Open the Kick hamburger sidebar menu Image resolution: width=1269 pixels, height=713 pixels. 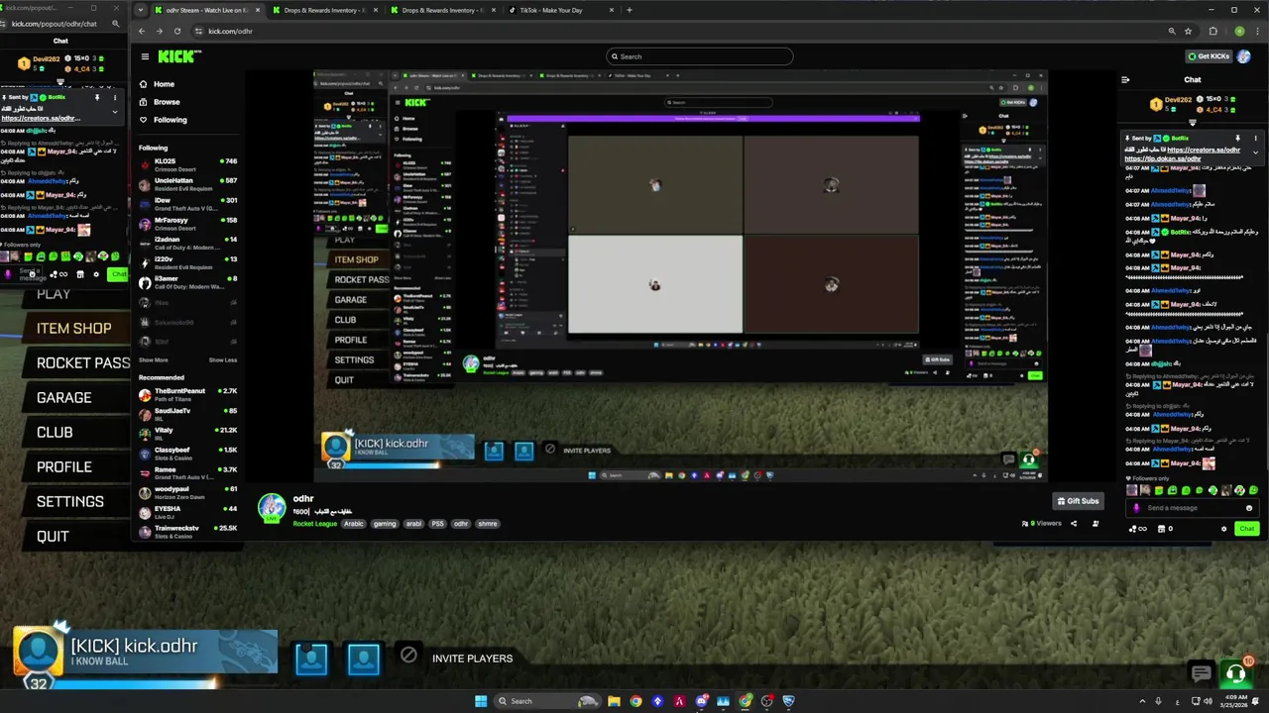pyautogui.click(x=145, y=56)
